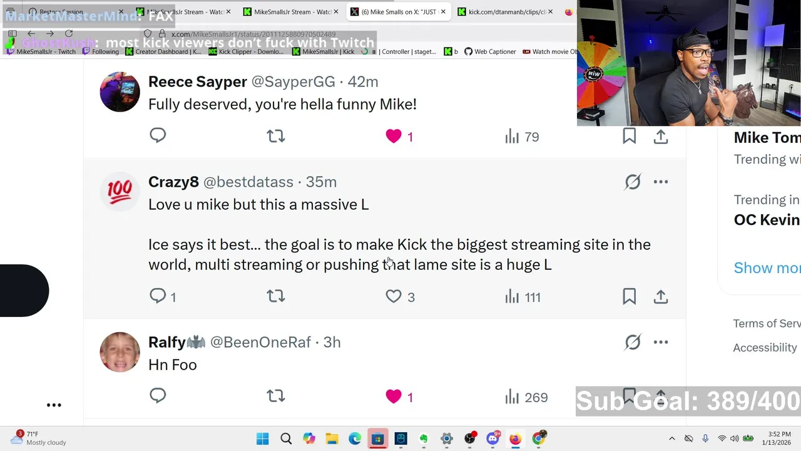Open Reece Sayper's profile name link
Viewport: 801px width, 451px height.
click(198, 81)
